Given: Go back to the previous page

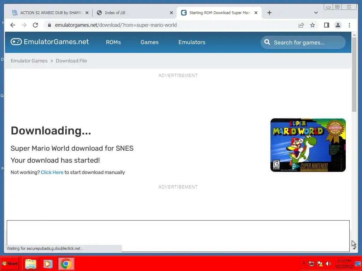Looking at the screenshot, I should click(13, 25).
